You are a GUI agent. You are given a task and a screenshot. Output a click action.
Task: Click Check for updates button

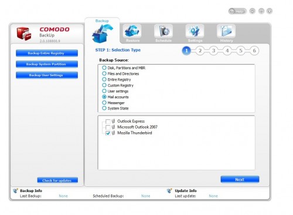(x=57, y=180)
